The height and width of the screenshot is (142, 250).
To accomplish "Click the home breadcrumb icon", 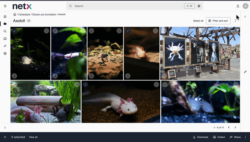I will point(15,14).
